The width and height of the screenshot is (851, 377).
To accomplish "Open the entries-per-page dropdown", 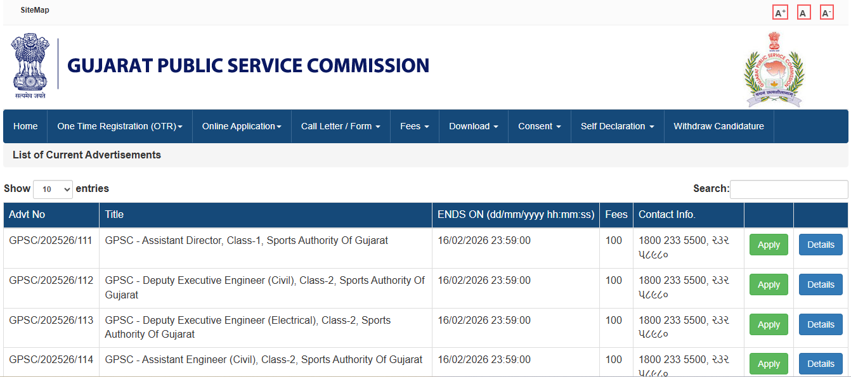I will click(x=53, y=189).
